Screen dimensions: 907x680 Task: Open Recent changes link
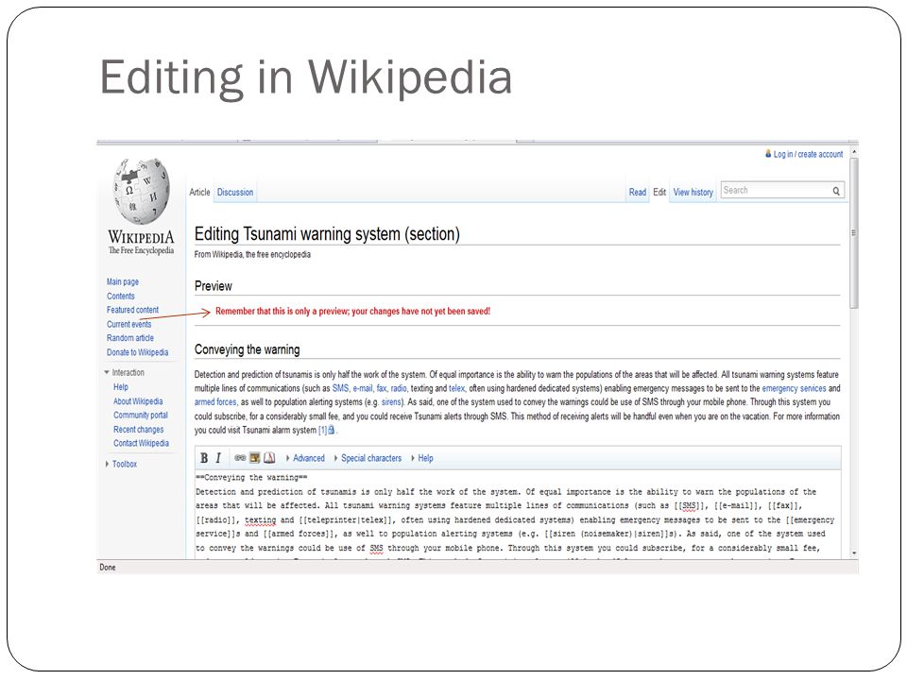click(139, 430)
